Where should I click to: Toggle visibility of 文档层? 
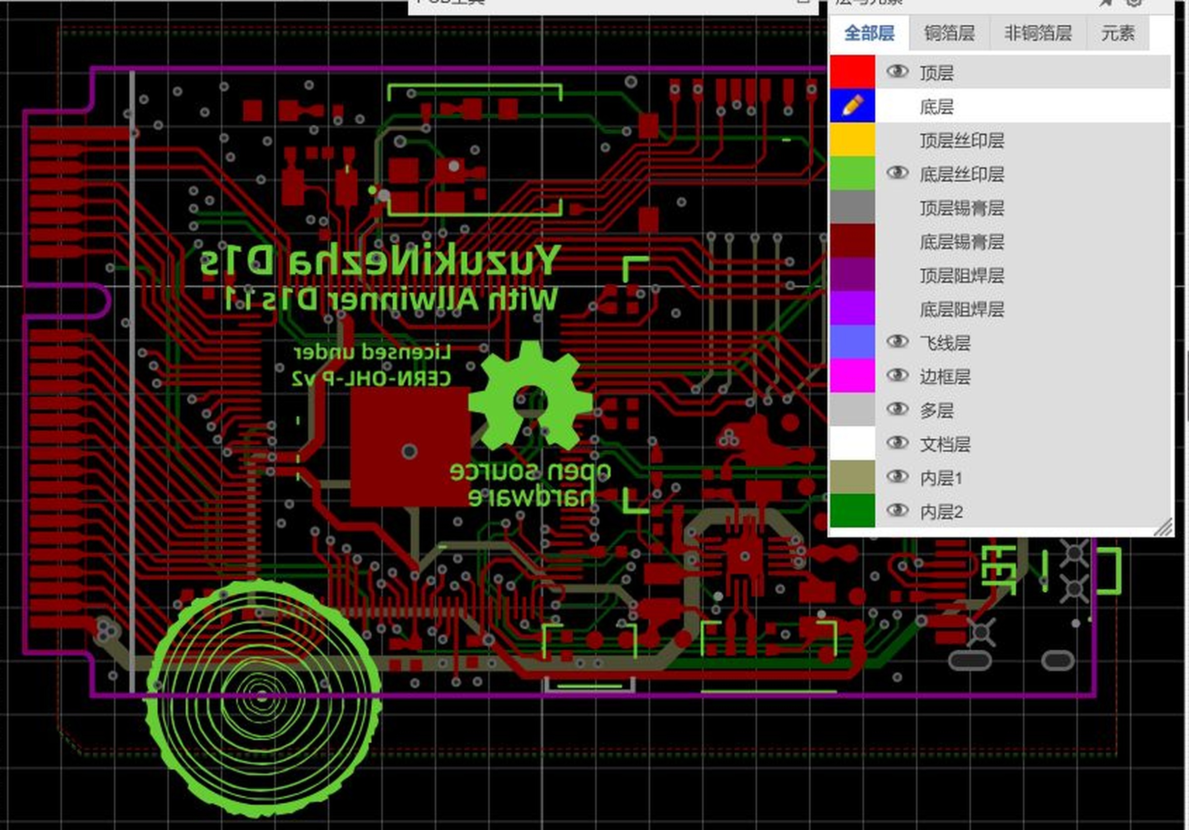click(897, 442)
